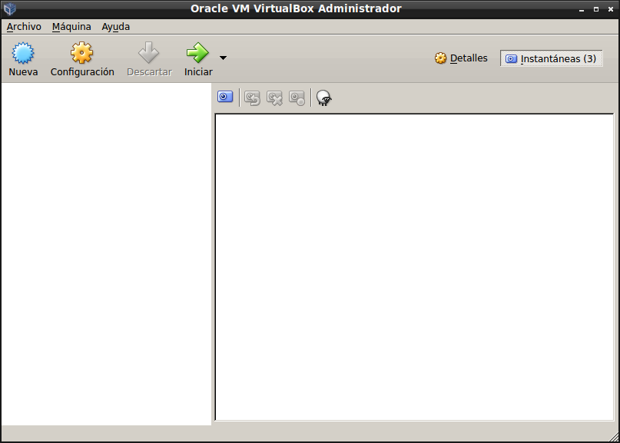Close the Oracle VM VirtualBox window

tap(611, 8)
